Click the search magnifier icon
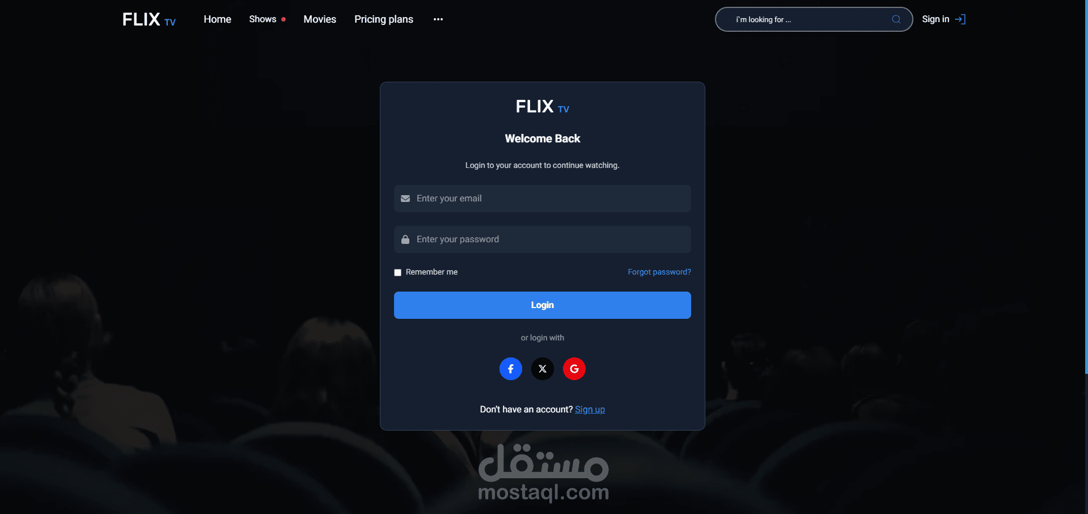This screenshot has width=1088, height=514. (x=896, y=19)
